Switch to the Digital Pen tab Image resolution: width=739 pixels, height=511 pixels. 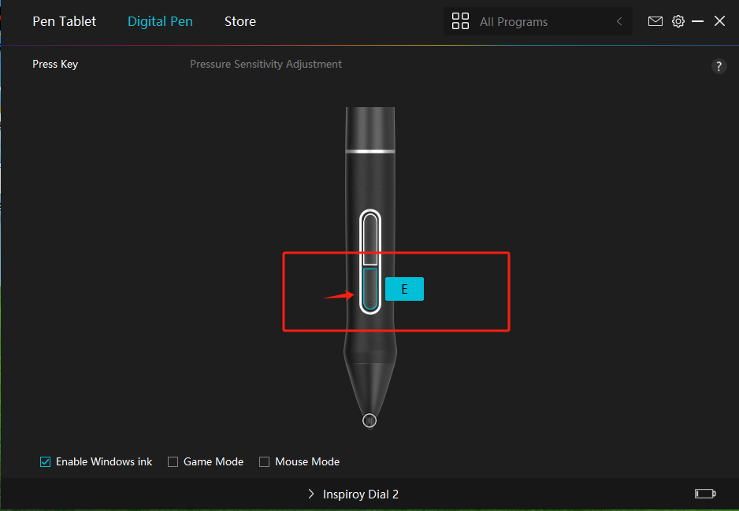click(x=160, y=22)
